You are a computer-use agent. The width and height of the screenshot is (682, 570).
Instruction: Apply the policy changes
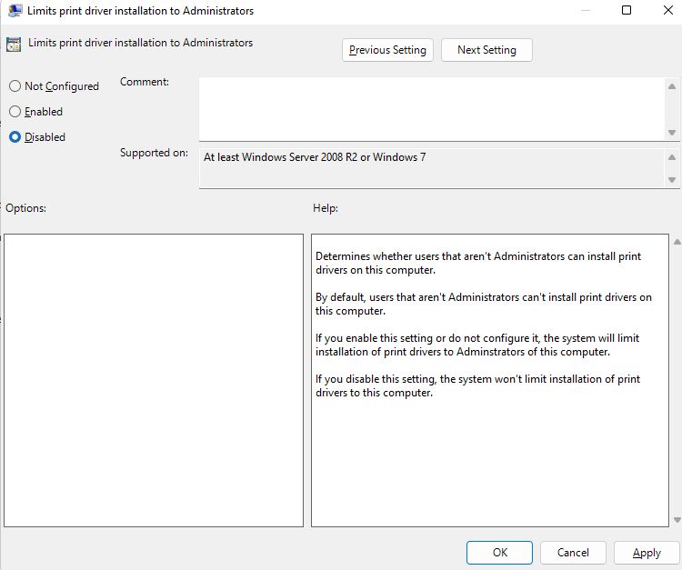[x=647, y=553]
